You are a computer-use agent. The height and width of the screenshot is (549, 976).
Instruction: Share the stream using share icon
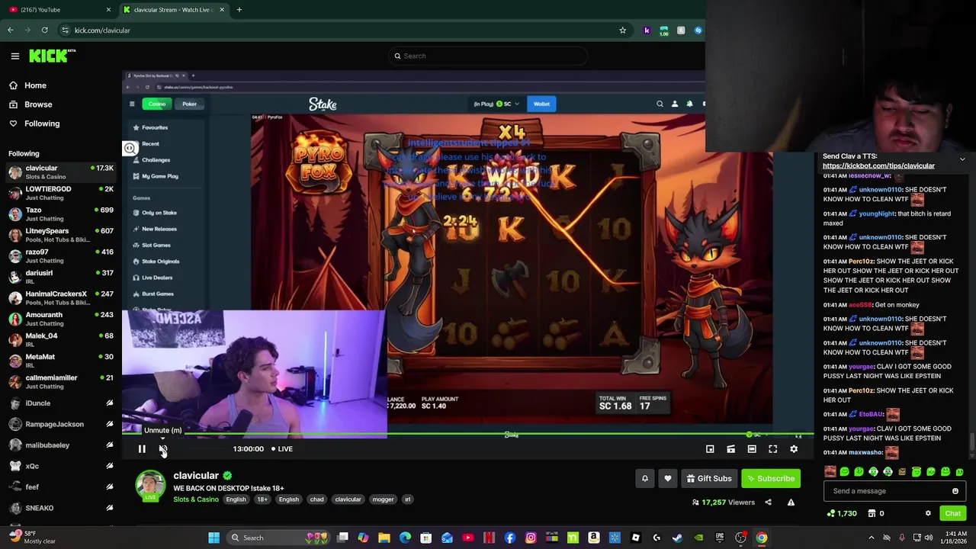768,502
